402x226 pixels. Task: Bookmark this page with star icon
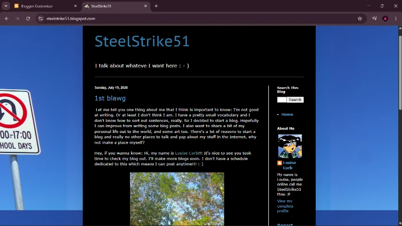pyautogui.click(x=360, y=18)
